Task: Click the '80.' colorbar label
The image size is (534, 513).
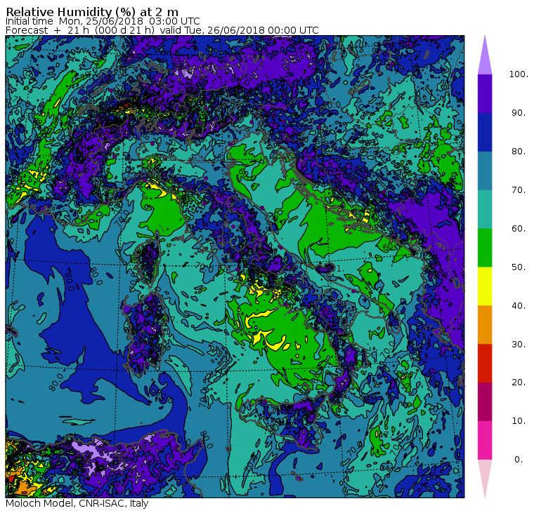Action: 519,152
